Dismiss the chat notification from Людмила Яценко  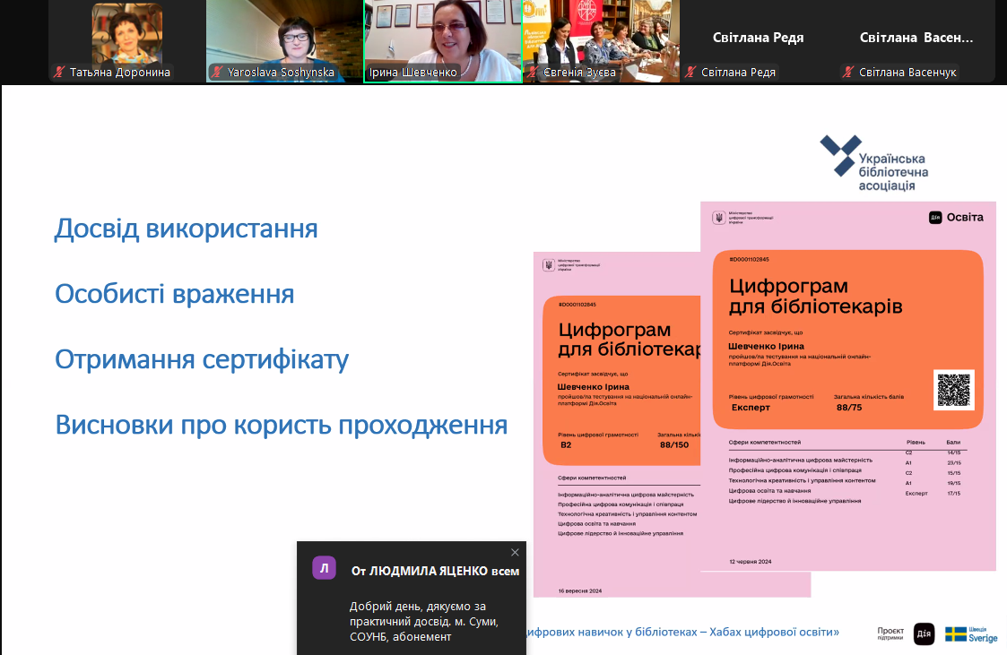[515, 553]
